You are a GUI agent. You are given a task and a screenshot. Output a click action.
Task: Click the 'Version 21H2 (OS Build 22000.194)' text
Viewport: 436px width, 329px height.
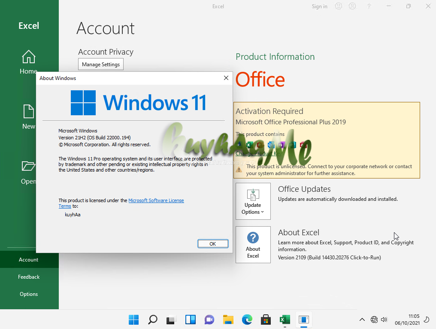(94, 138)
